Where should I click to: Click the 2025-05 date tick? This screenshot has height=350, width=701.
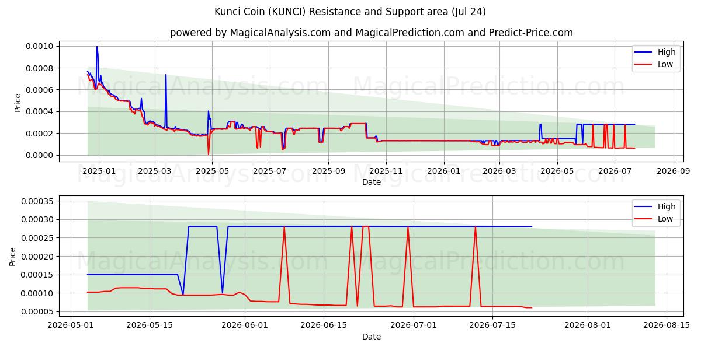[x=211, y=170]
